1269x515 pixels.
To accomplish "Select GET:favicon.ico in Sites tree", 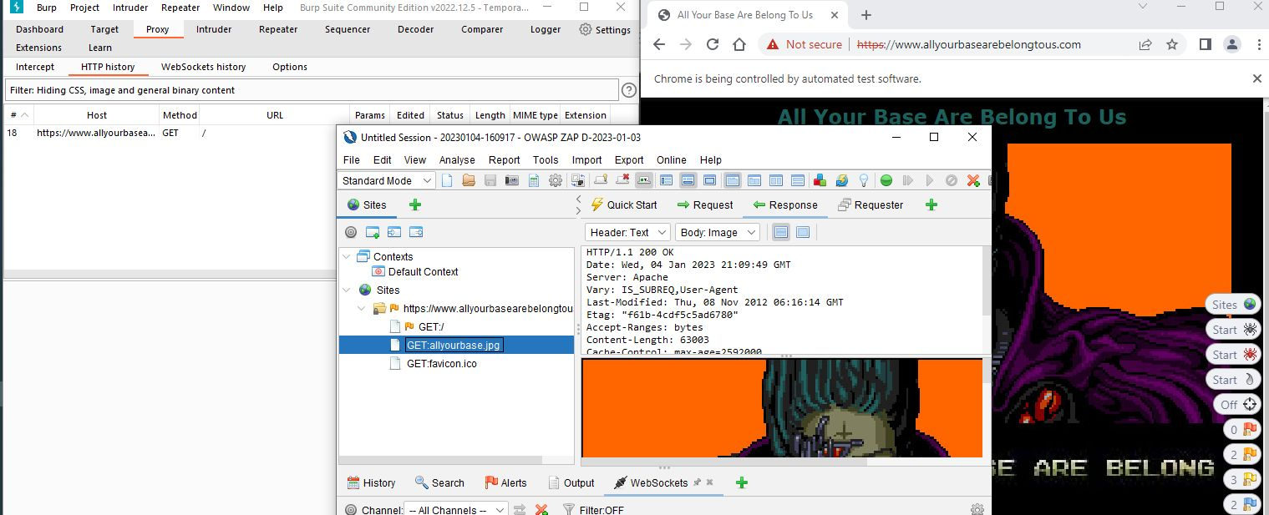I will tap(441, 363).
